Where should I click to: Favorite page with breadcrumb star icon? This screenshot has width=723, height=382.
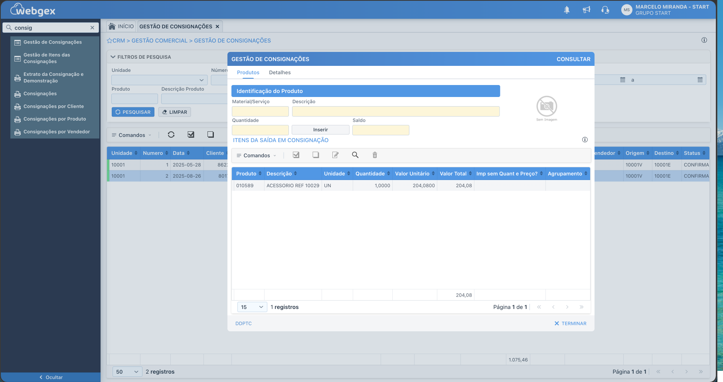[x=109, y=41]
